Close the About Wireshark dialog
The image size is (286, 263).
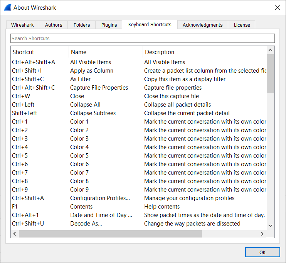[277, 7]
